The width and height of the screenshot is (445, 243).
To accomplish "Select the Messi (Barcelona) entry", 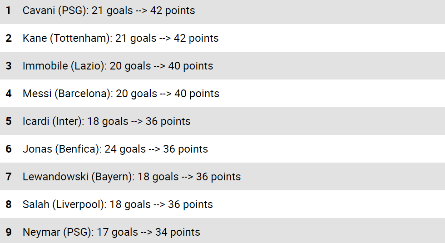I will (121, 94).
